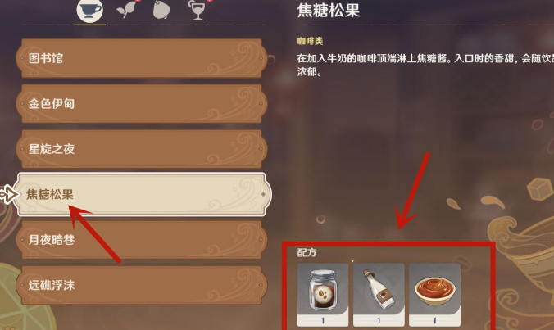The image size is (554, 330).
Task: Click the selection pointer beside 焦糖松果
Action: [7, 194]
